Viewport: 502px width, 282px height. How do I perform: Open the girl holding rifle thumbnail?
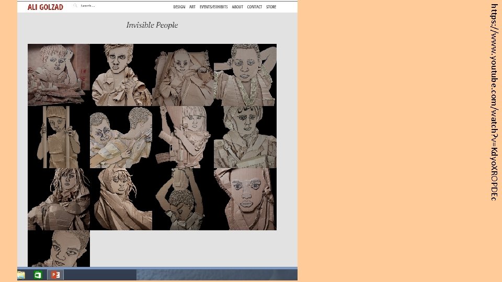coord(183,137)
